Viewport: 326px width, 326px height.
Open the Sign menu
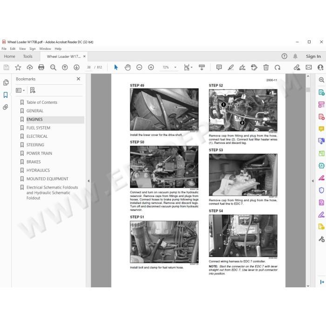(33, 48)
